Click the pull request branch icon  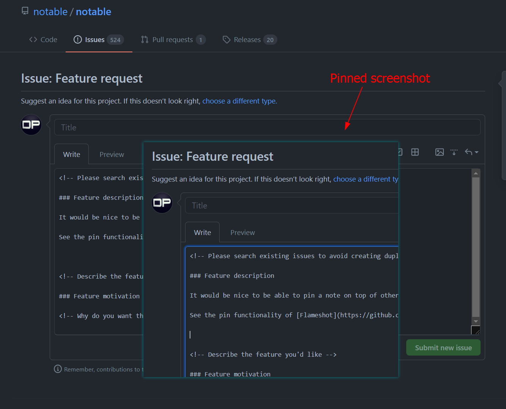[145, 39]
